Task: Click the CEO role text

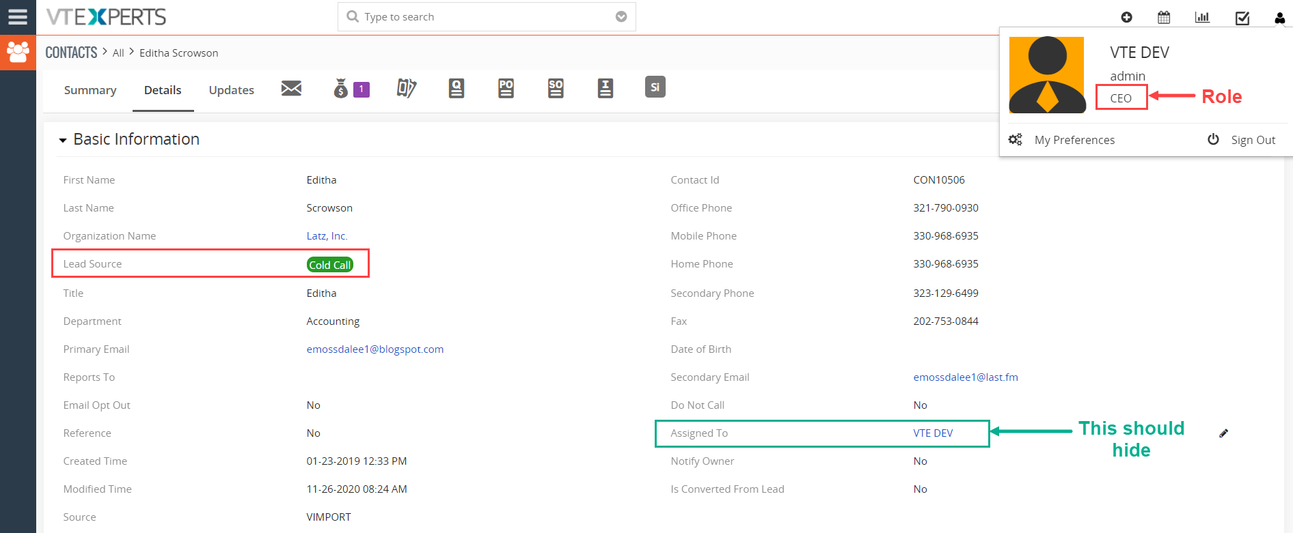Action: click(1121, 98)
